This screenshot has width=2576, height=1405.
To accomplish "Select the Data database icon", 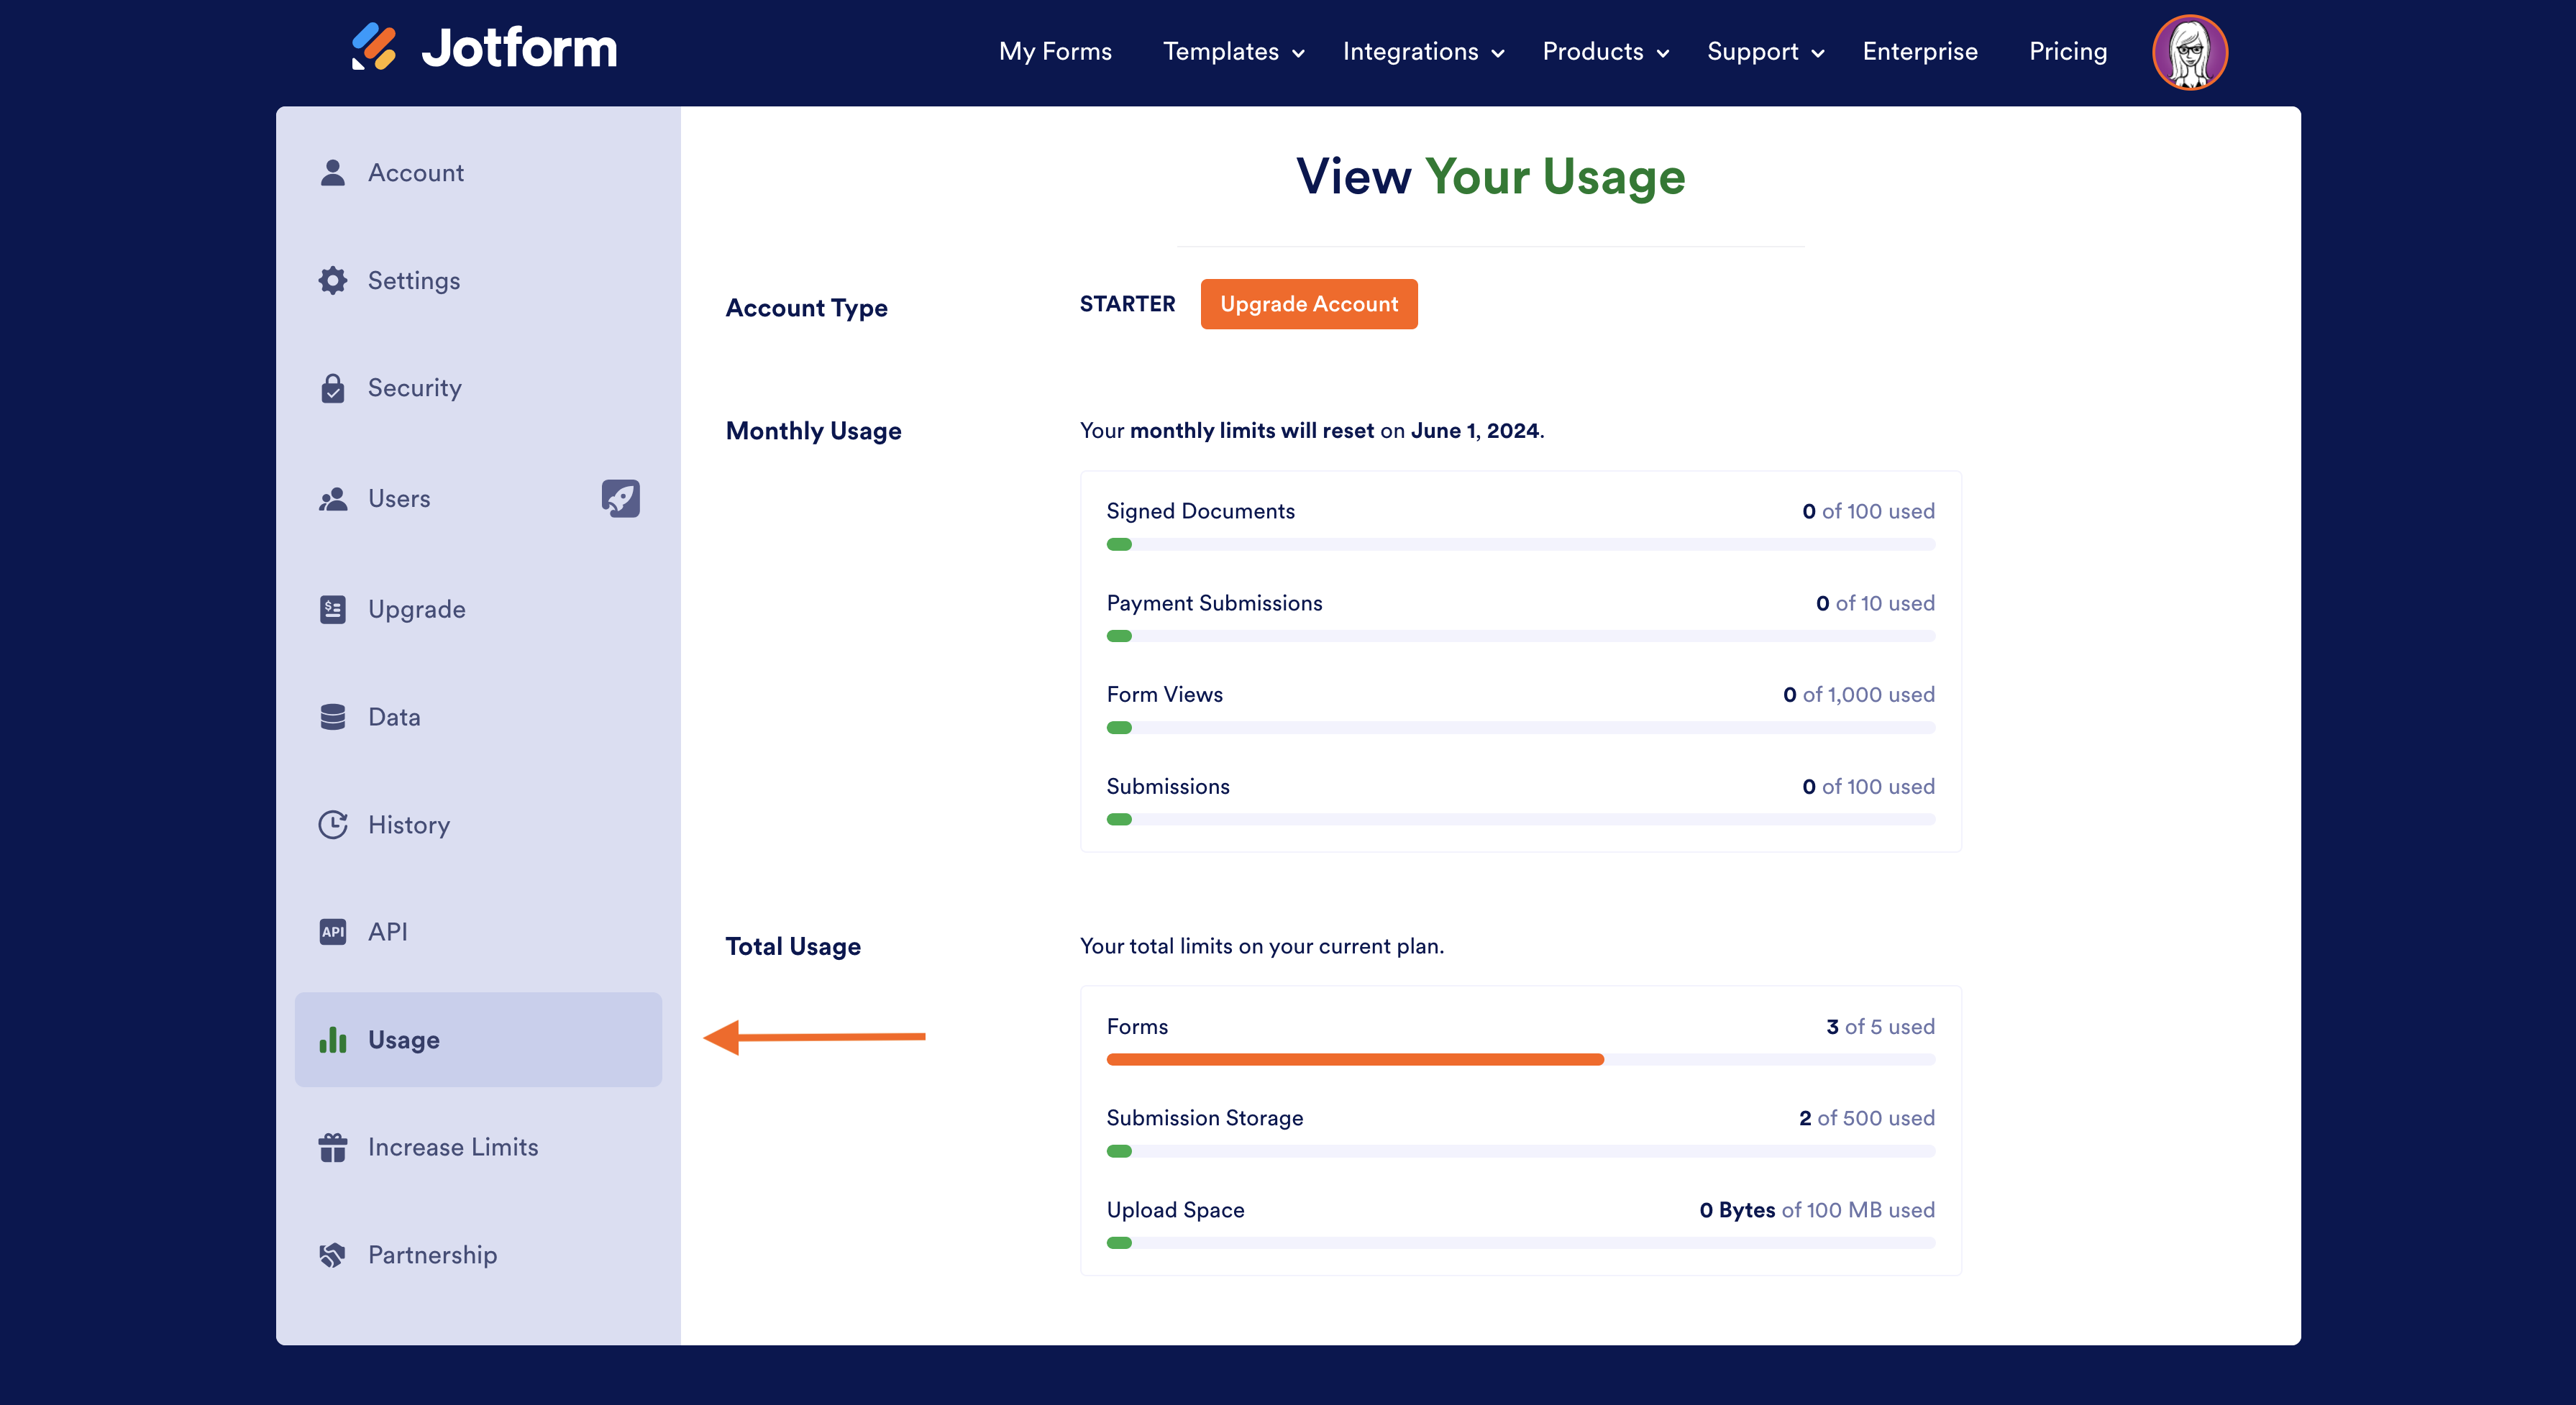I will tap(333, 716).
